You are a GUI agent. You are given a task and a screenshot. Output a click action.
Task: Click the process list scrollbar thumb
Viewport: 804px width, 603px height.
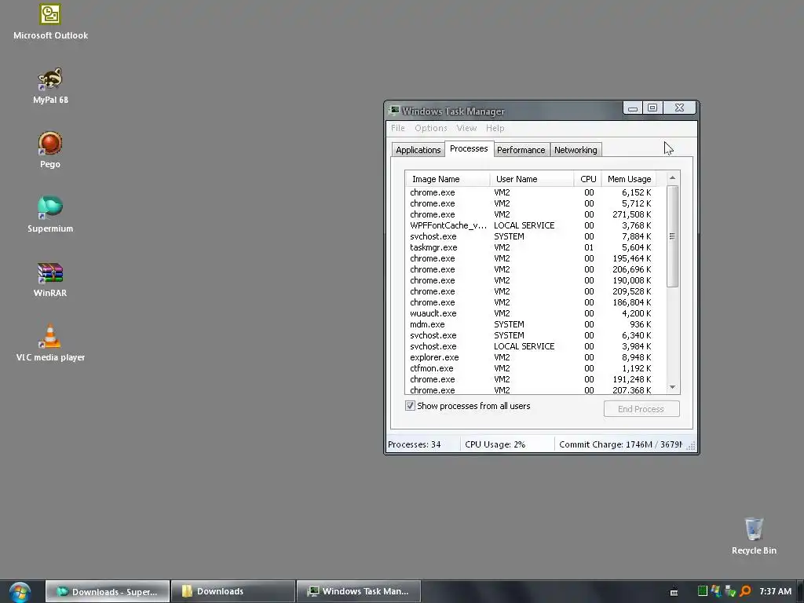click(673, 236)
